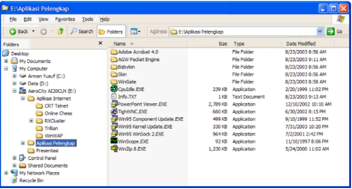Collapse the Aplikasi Internet folder node

point(23,98)
